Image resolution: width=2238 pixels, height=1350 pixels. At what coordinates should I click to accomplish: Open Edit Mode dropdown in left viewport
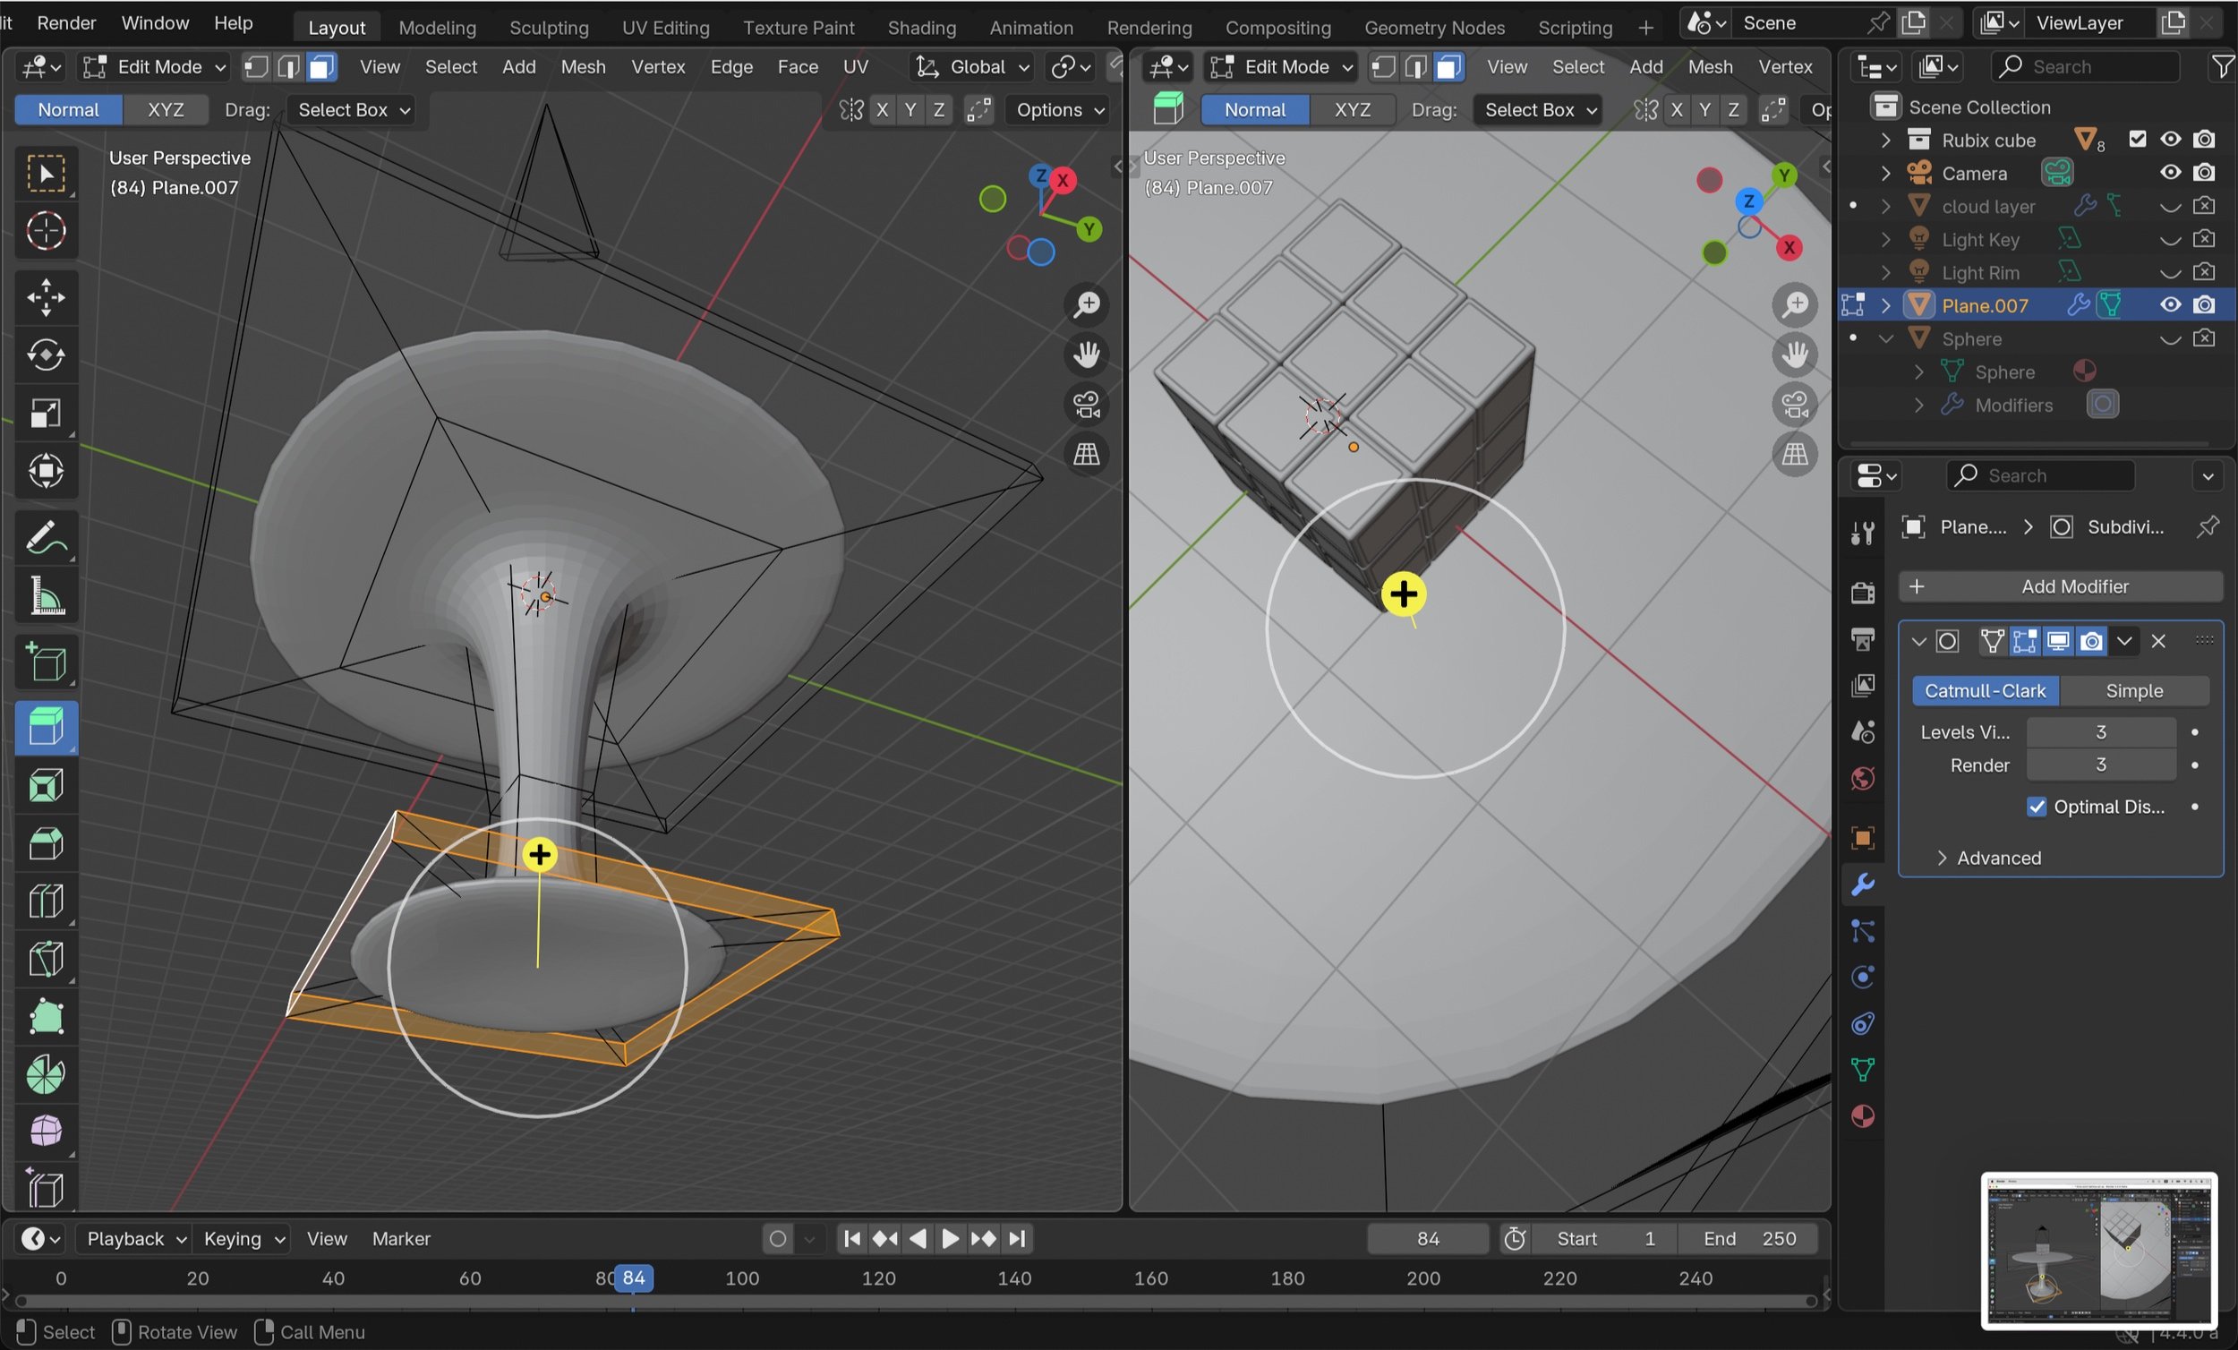(x=153, y=66)
